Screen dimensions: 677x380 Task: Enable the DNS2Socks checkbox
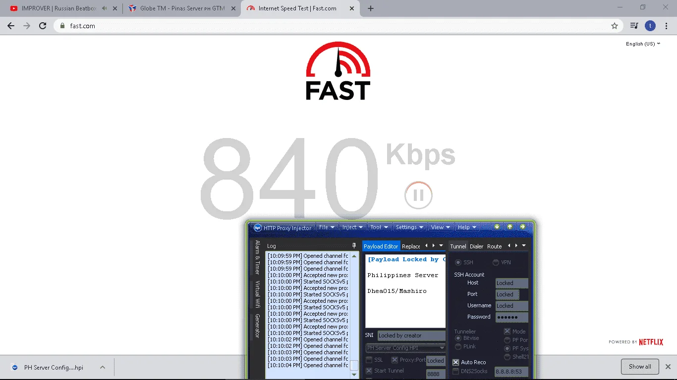click(x=456, y=371)
